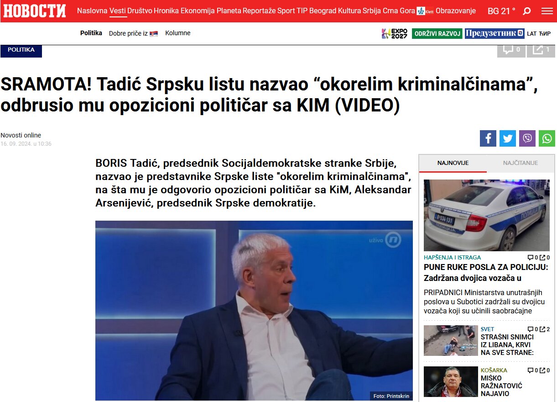The image size is (557, 402).
Task: Share article via Viber icon
Action: point(527,138)
